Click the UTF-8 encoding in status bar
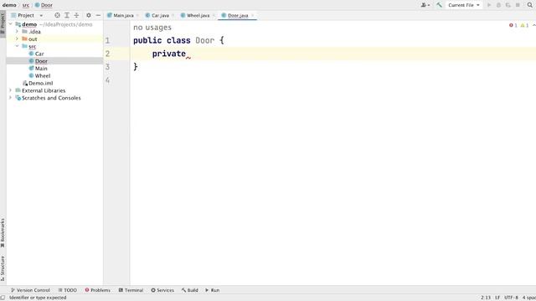 [511, 298]
